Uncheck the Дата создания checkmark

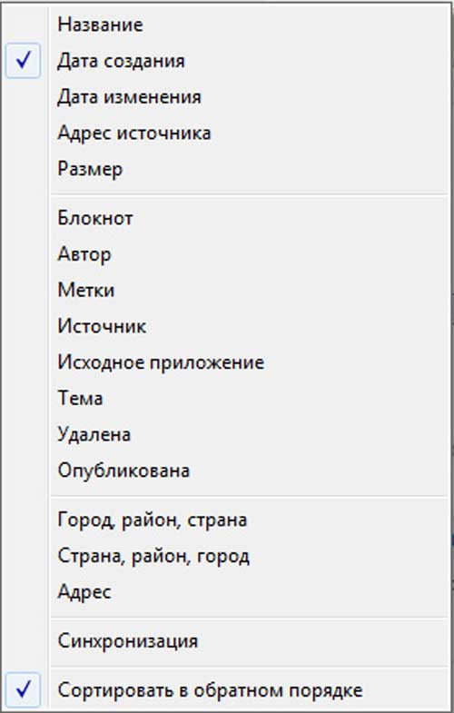(24, 61)
